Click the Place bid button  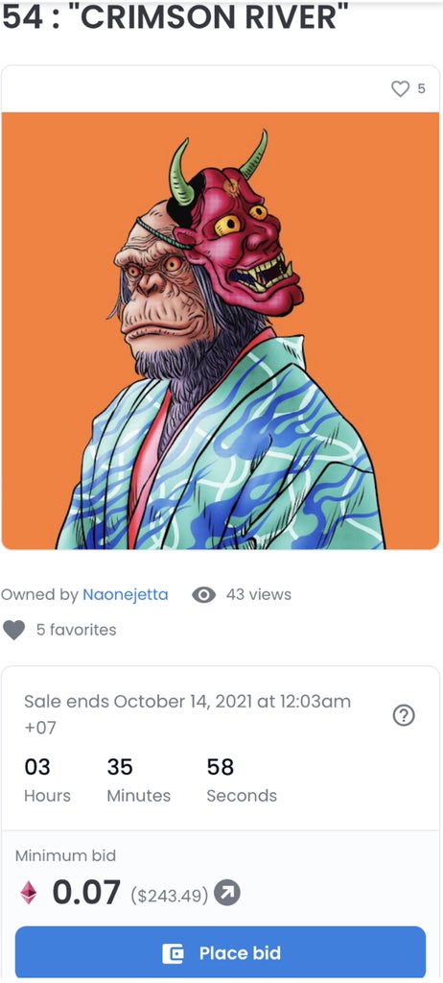[221, 953]
